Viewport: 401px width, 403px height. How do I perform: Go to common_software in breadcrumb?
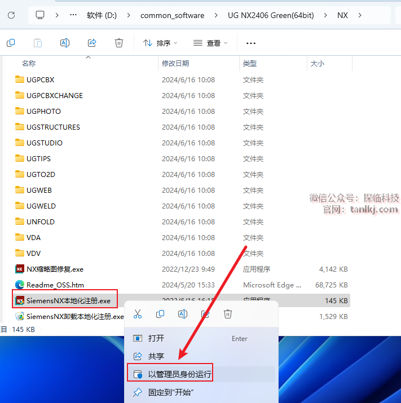[172, 16]
